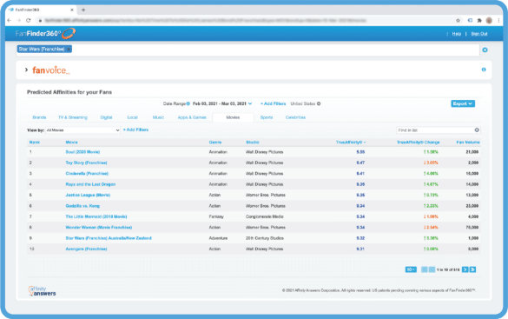Open the browser profile avatar
Image resolution: width=508 pixels, height=319 pixels.
(x=489, y=20)
